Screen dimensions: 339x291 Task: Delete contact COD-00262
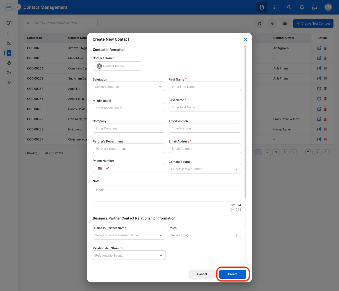tap(325, 89)
